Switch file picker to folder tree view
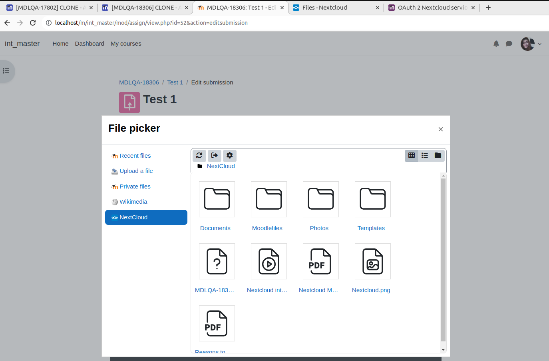 pyautogui.click(x=438, y=155)
